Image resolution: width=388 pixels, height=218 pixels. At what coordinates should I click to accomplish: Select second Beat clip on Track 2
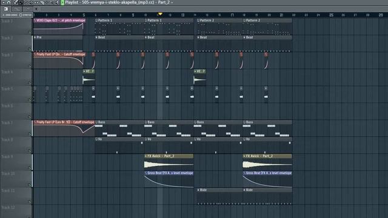pyautogui.click(x=169, y=44)
